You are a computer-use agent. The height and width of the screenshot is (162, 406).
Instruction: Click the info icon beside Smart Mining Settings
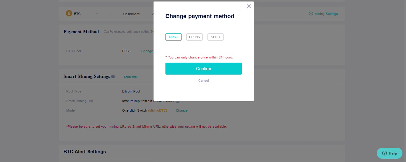pyautogui.click(x=113, y=77)
